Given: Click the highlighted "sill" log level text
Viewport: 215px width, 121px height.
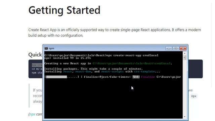Looking at the screenshot, I should click(136, 77).
